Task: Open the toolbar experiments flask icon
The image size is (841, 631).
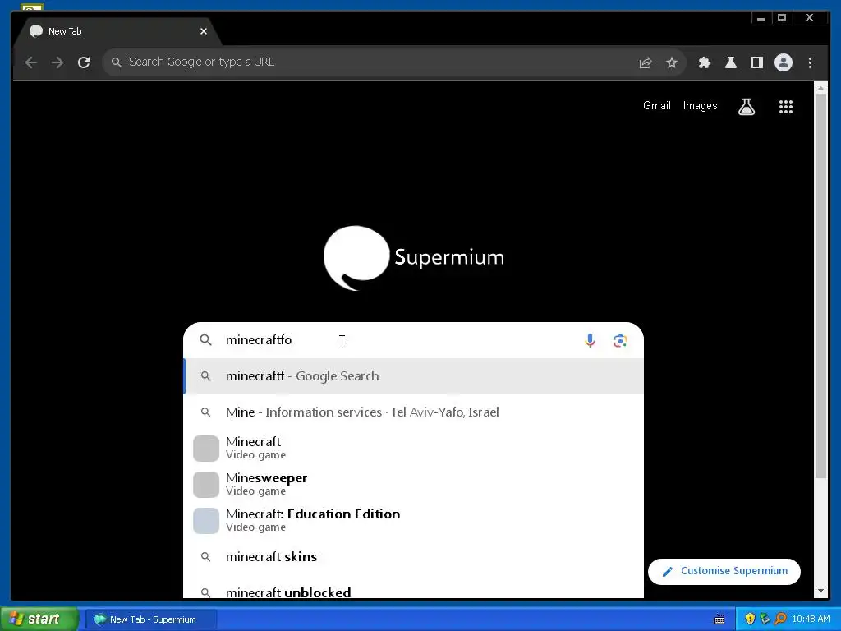Action: coord(730,62)
